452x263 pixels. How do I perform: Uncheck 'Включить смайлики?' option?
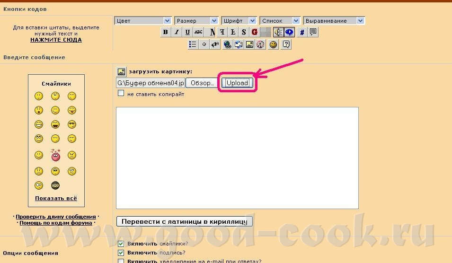pos(121,244)
